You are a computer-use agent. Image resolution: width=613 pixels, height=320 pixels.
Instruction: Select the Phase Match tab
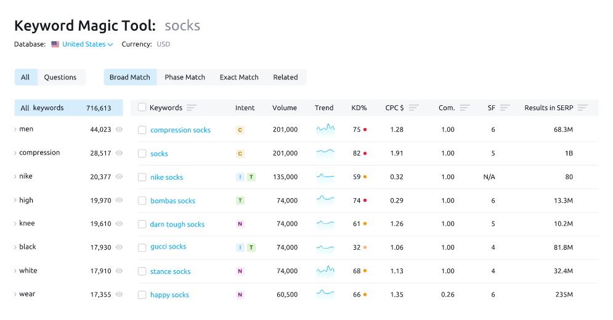[185, 77]
